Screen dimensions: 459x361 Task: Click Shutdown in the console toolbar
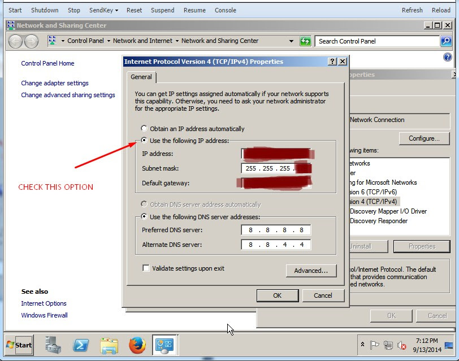(45, 10)
